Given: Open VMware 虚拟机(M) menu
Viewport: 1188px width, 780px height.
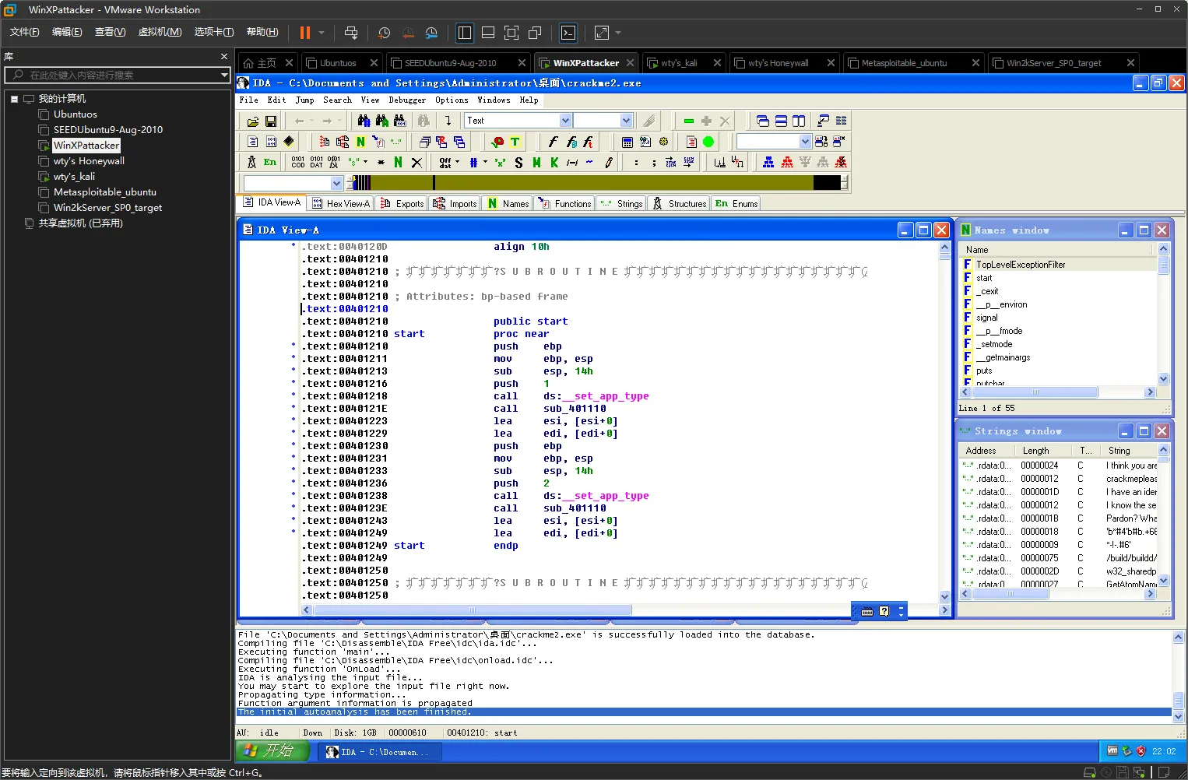Looking at the screenshot, I should 160,32.
